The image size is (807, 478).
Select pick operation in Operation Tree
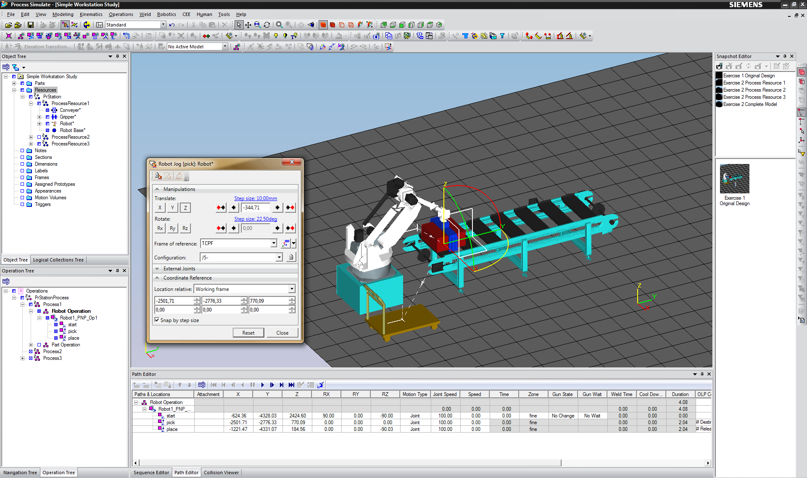(72, 331)
